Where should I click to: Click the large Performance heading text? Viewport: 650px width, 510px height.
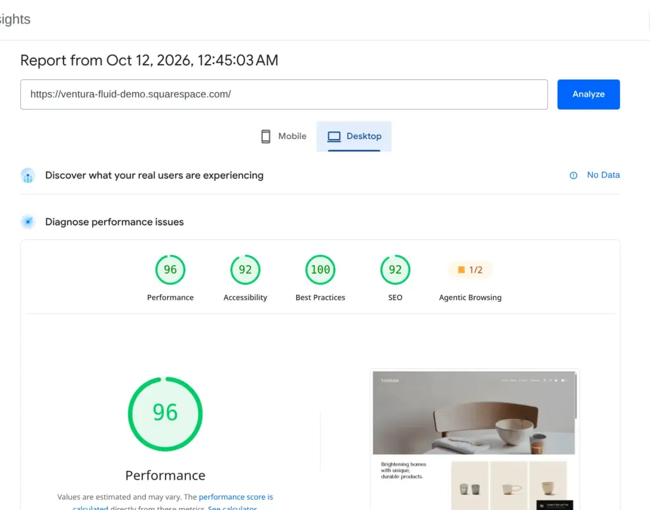tap(166, 475)
